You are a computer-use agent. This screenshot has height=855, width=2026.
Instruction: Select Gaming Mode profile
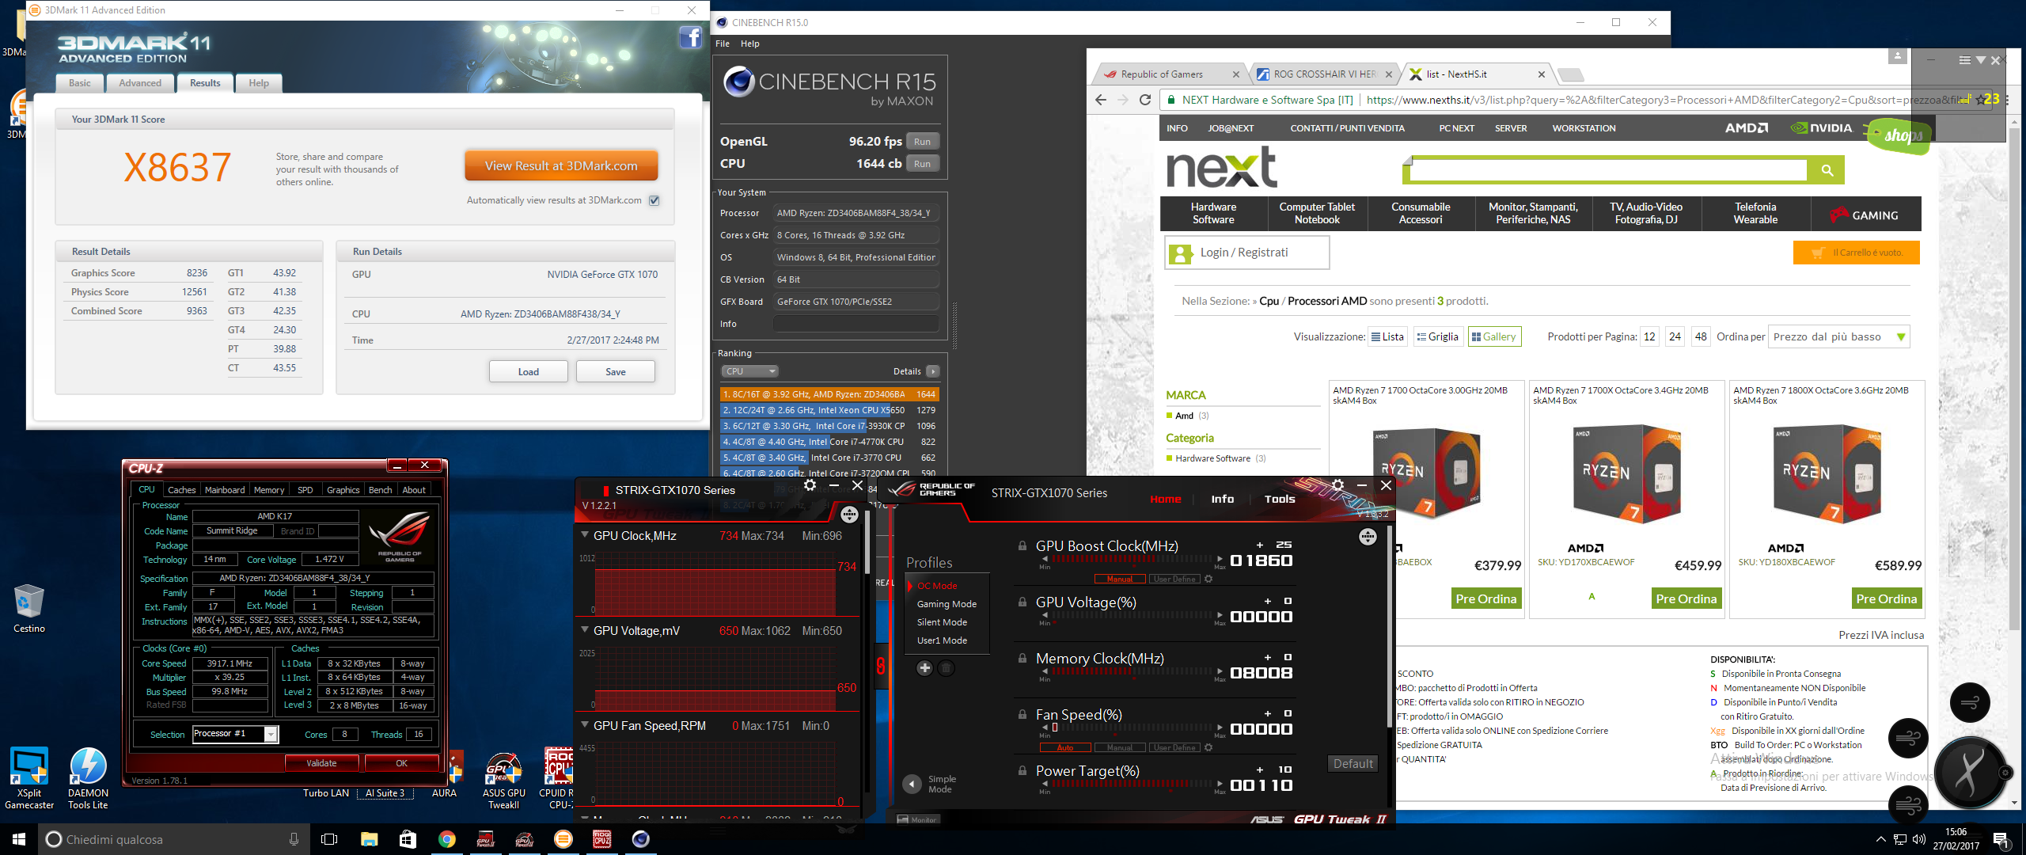pos(947,604)
